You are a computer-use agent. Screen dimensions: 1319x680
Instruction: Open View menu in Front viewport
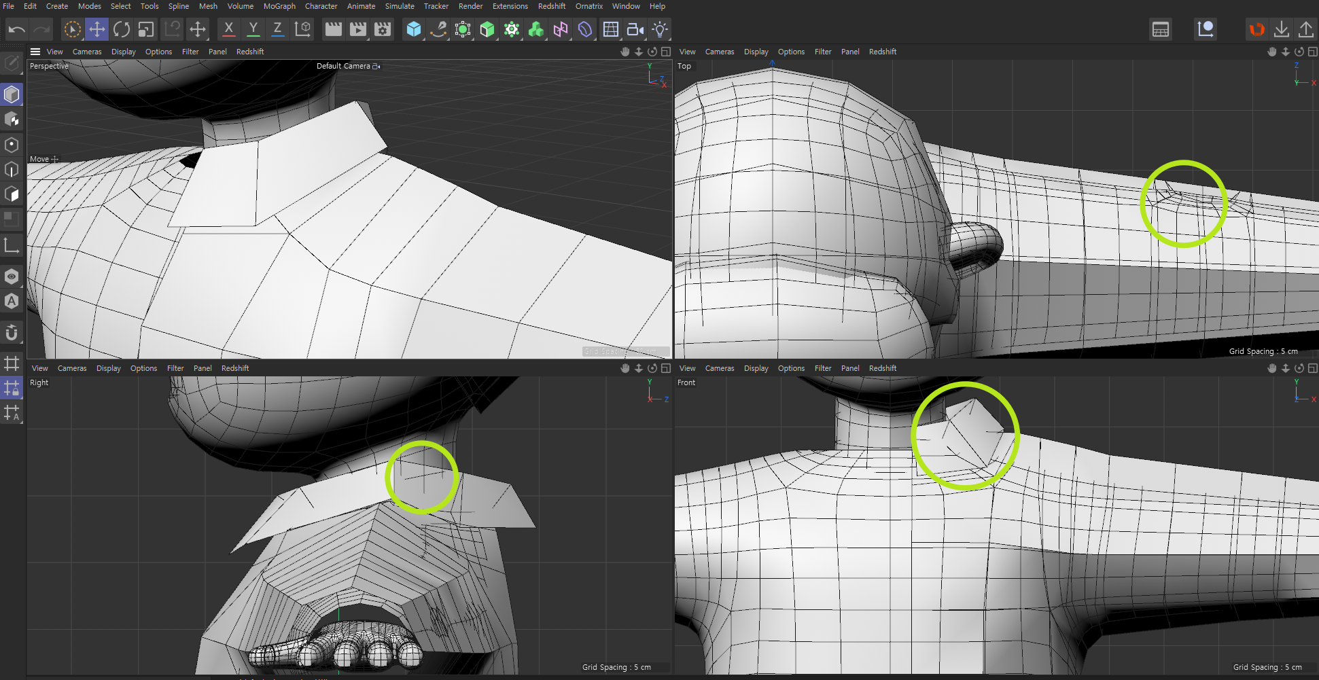click(688, 368)
